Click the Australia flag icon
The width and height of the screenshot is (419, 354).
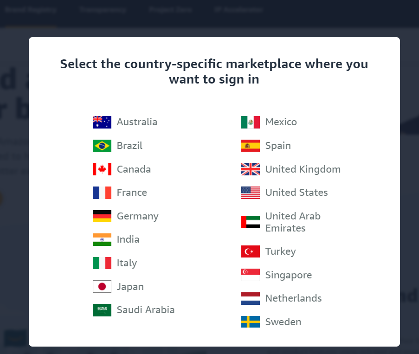point(102,122)
